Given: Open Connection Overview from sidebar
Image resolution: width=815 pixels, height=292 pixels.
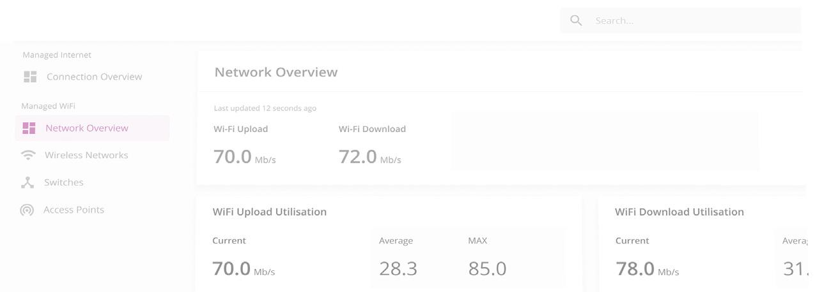Looking at the screenshot, I should (94, 77).
